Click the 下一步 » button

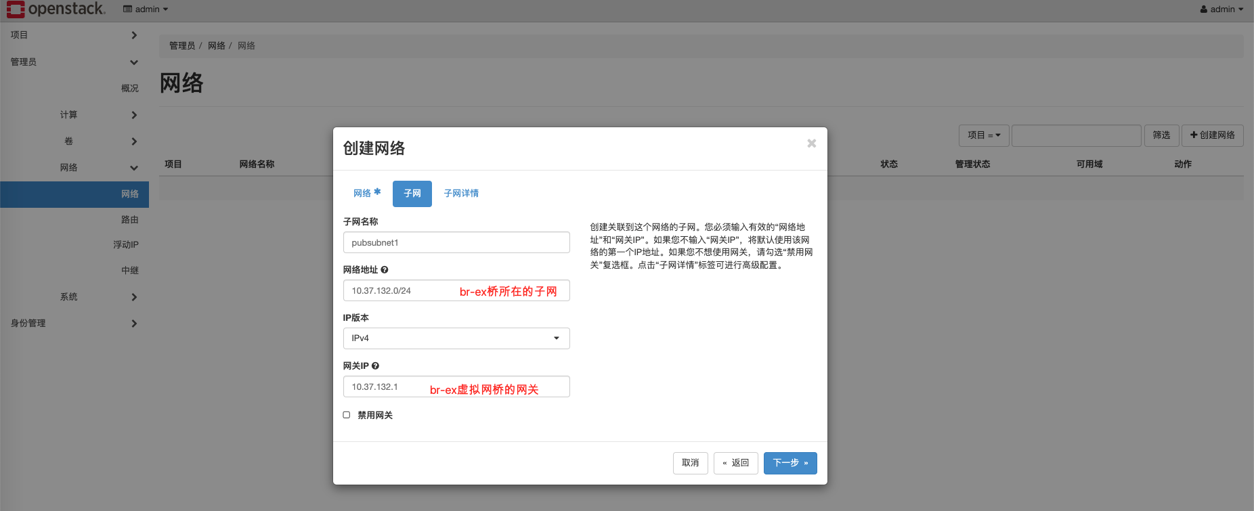pyautogui.click(x=790, y=463)
